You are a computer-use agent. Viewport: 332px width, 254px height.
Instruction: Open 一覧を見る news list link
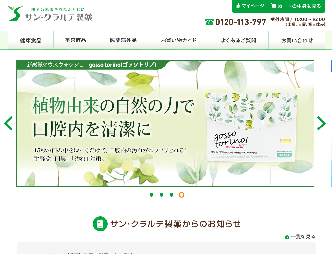pyautogui.click(x=303, y=236)
